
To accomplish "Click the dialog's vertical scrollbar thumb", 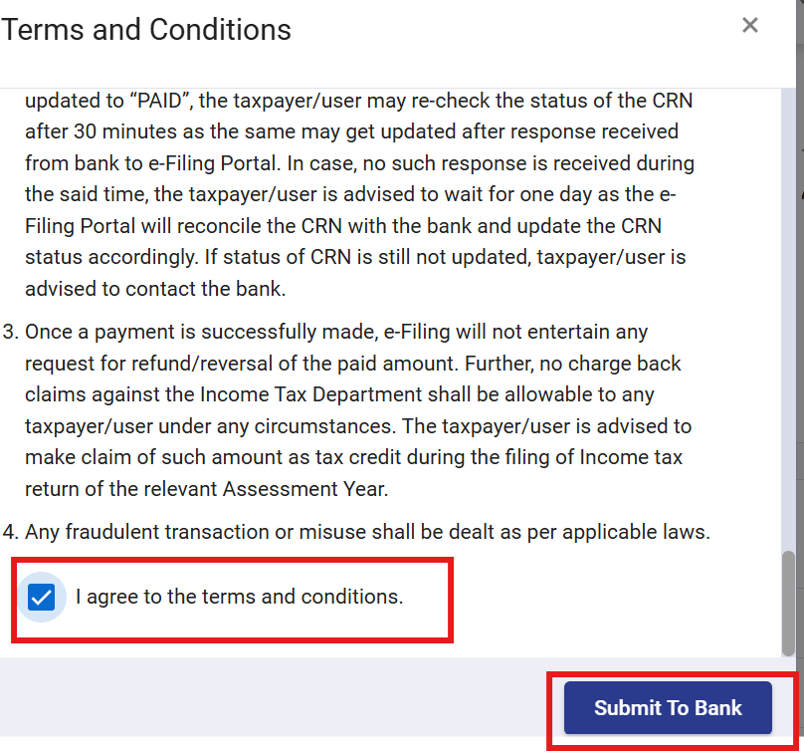I will 789,602.
